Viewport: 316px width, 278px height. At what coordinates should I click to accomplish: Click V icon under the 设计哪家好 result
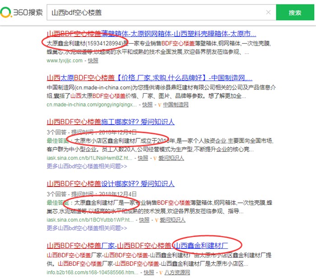(x=156, y=220)
